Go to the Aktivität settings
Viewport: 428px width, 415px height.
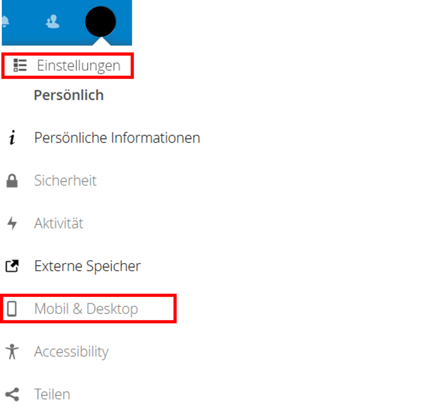(x=59, y=224)
